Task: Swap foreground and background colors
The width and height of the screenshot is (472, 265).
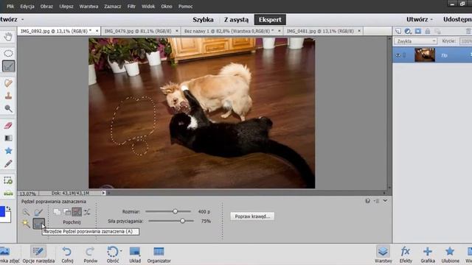Action: pos(8,208)
